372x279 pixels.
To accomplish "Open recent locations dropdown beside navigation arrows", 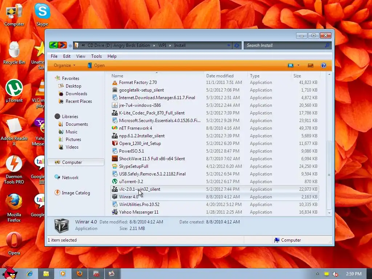I will pyautogui.click(x=70, y=45).
